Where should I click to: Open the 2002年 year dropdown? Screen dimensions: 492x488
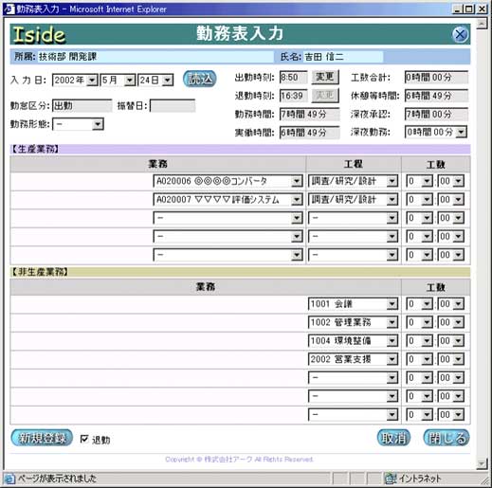[75, 81]
